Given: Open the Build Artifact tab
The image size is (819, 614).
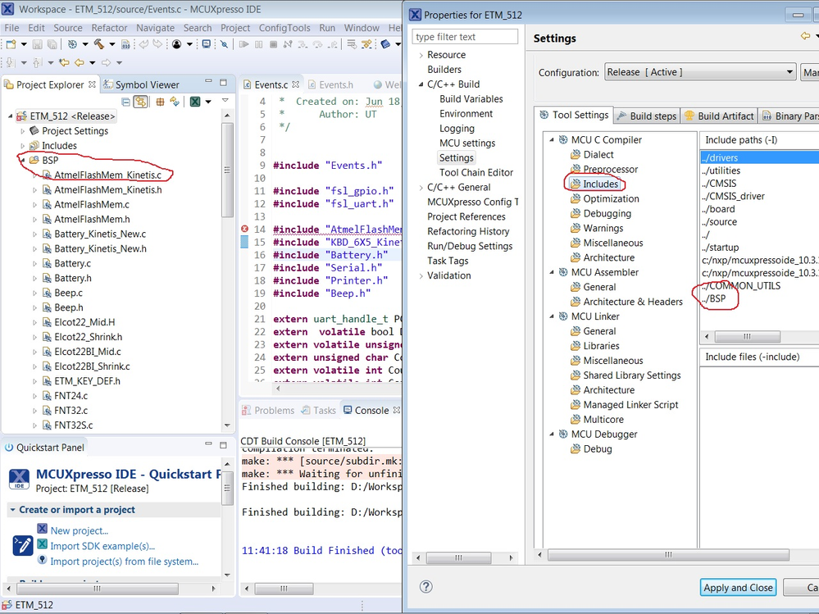Looking at the screenshot, I should 719,116.
